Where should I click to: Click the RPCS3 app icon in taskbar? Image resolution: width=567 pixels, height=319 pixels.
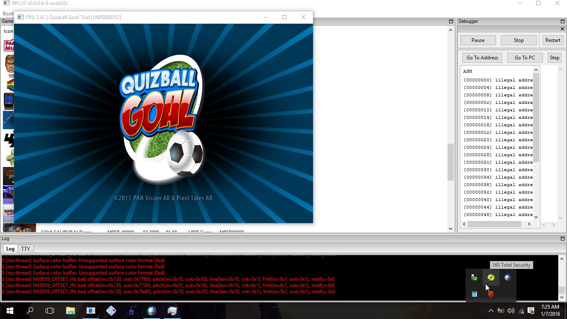(x=90, y=311)
